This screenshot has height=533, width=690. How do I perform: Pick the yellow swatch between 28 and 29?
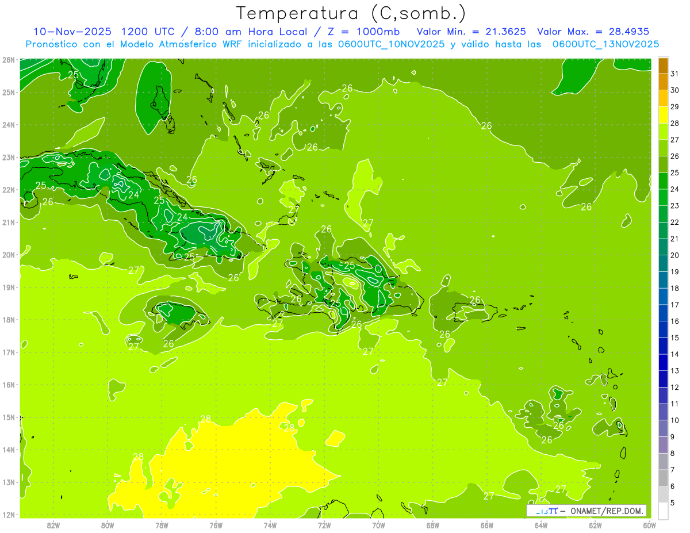(x=663, y=115)
